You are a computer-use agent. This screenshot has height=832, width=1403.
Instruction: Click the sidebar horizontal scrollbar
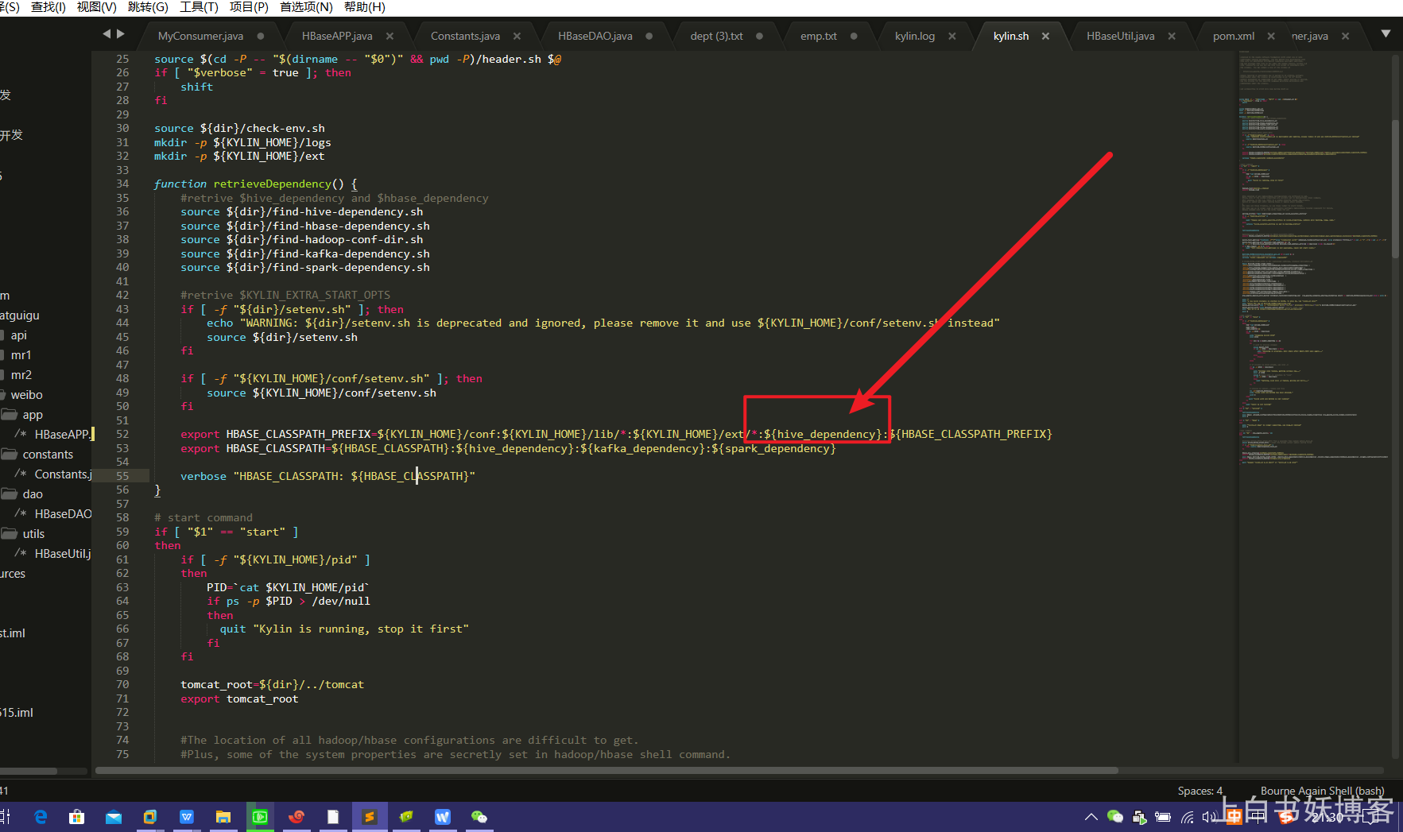[29, 771]
